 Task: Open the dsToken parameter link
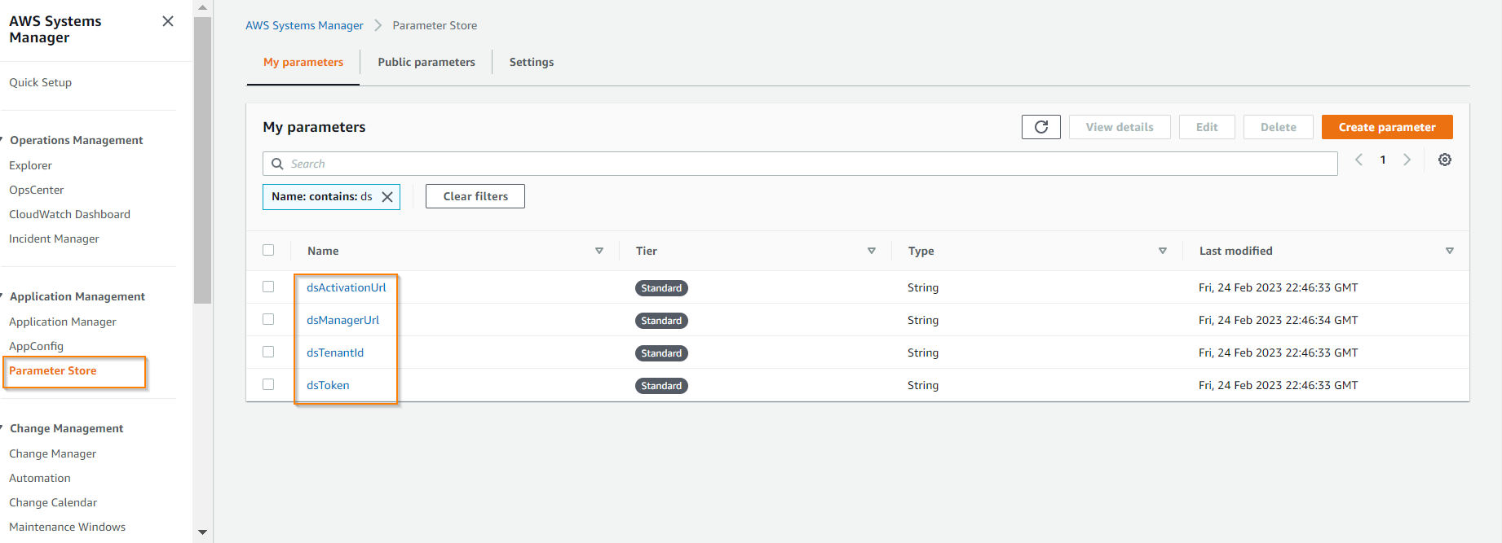click(x=328, y=385)
